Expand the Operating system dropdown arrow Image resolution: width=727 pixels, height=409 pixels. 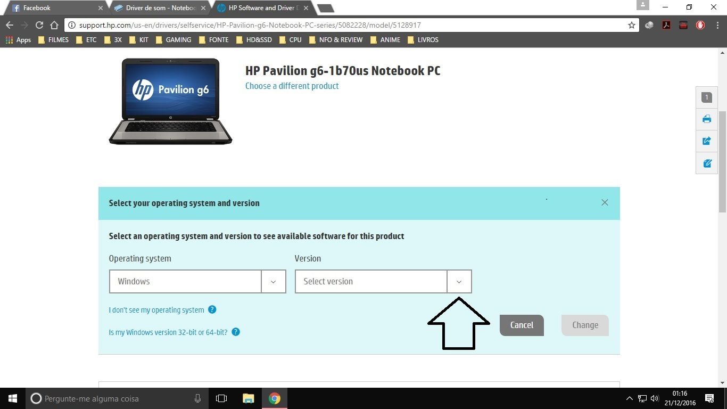[x=274, y=281]
